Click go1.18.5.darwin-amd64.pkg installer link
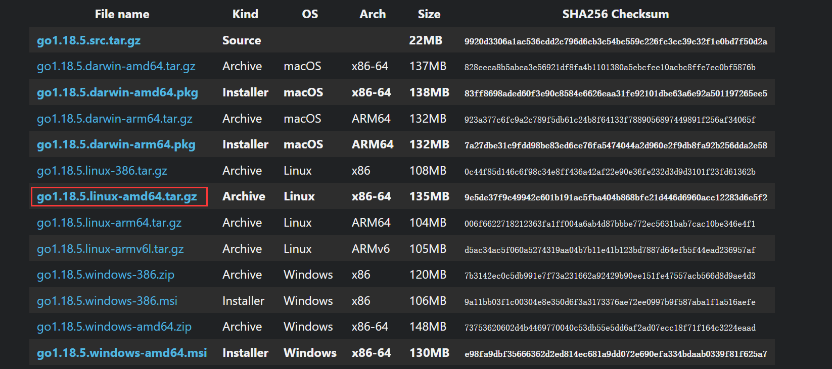The image size is (832, 369). [117, 92]
